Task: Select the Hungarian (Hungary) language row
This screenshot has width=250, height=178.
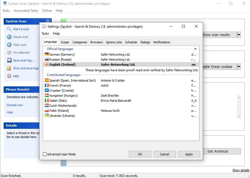Action: click(121, 96)
